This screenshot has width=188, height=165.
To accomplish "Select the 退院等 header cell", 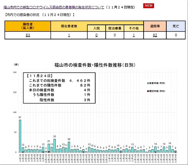I will coord(155,26).
